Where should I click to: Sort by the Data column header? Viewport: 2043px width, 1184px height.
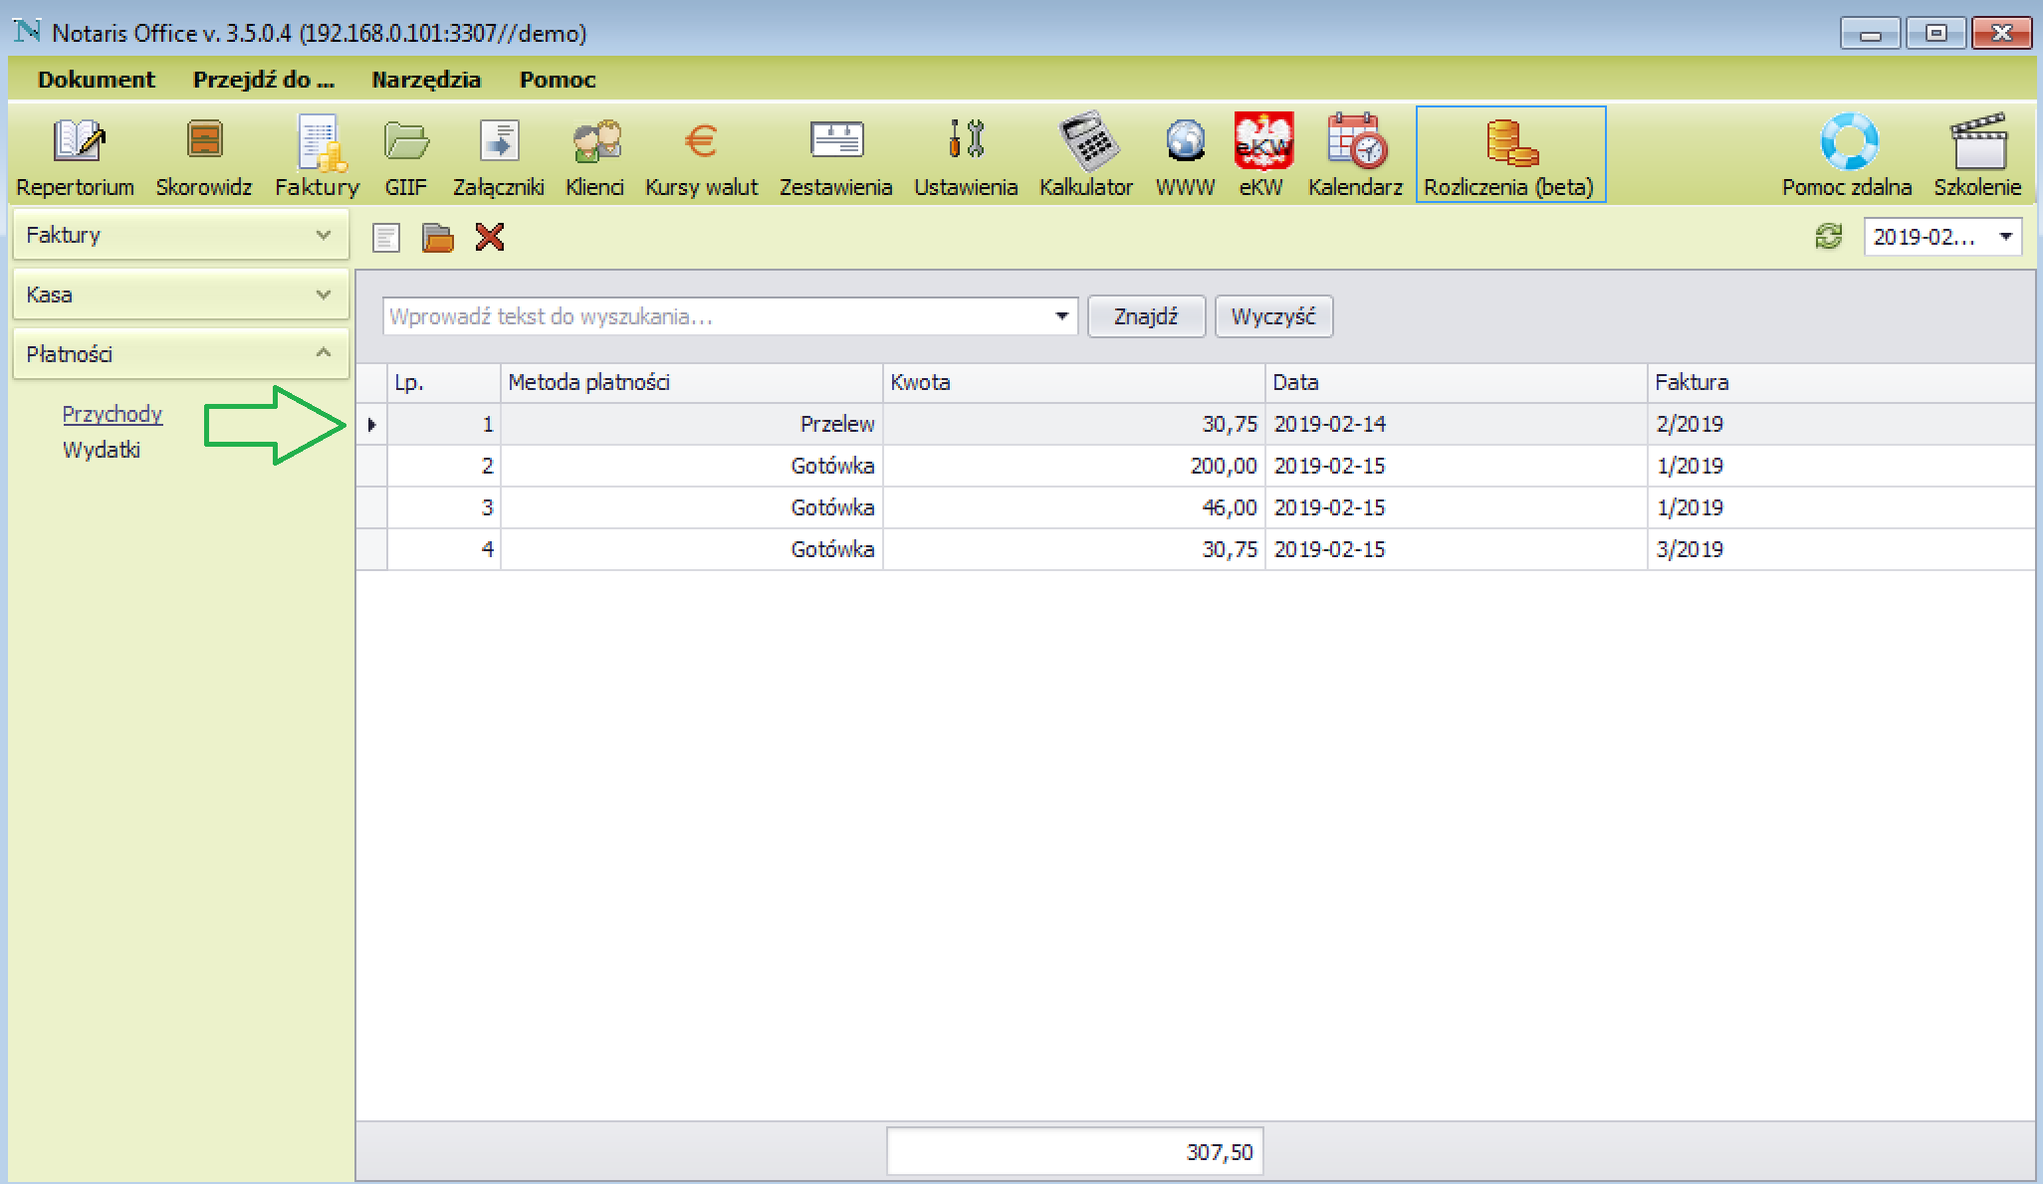point(1456,382)
